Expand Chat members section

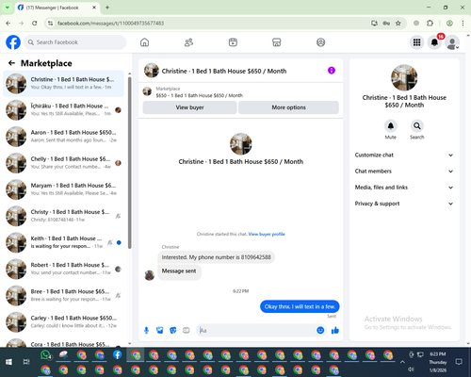[404, 172]
